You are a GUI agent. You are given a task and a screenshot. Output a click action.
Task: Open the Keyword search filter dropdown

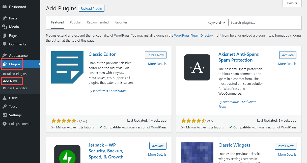coord(216,22)
